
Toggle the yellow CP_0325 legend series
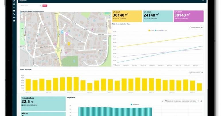tap(151, 30)
